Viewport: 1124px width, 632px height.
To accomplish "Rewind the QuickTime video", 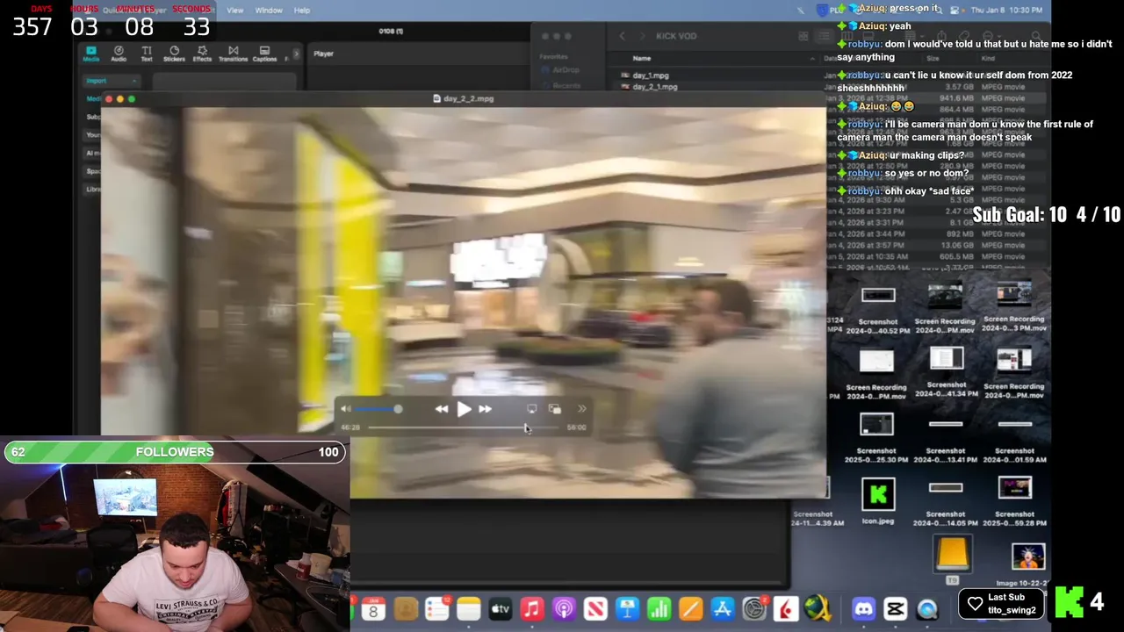I will tap(442, 408).
